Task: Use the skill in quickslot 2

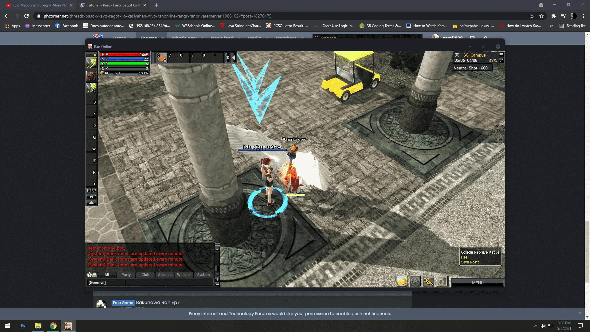Action: tap(91, 88)
